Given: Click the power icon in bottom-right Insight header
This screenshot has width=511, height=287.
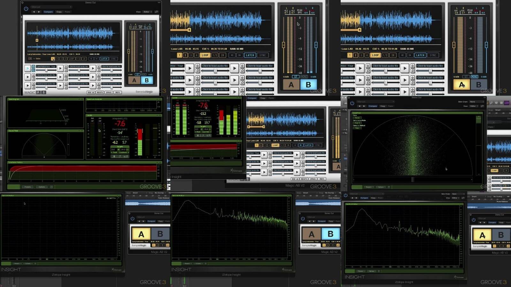Looking at the screenshot, I should tap(346, 195).
